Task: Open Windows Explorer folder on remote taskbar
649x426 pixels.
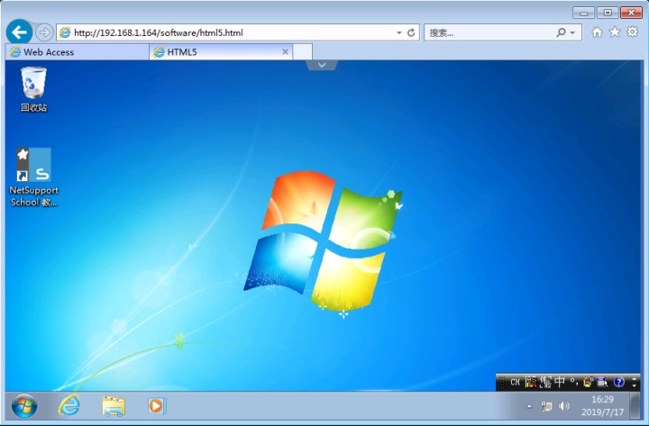Action: (114, 406)
